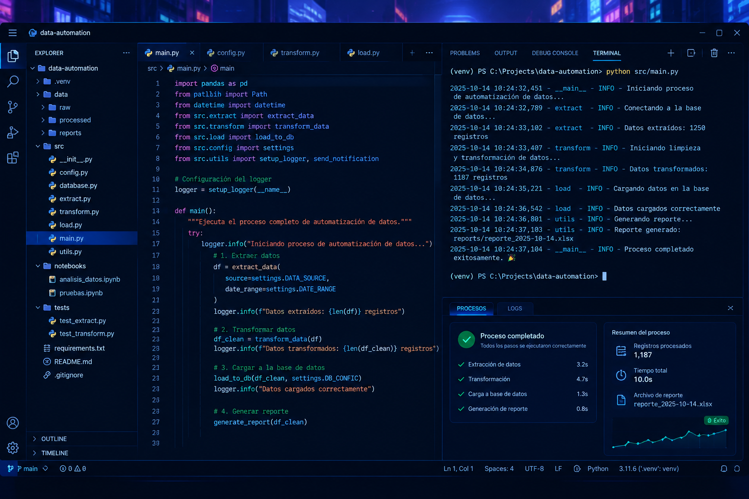Image resolution: width=749 pixels, height=499 pixels.
Task: Collapse the src folder
Action: click(x=38, y=146)
